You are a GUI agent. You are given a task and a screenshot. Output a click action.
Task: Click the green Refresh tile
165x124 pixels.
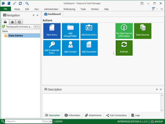(x=124, y=48)
